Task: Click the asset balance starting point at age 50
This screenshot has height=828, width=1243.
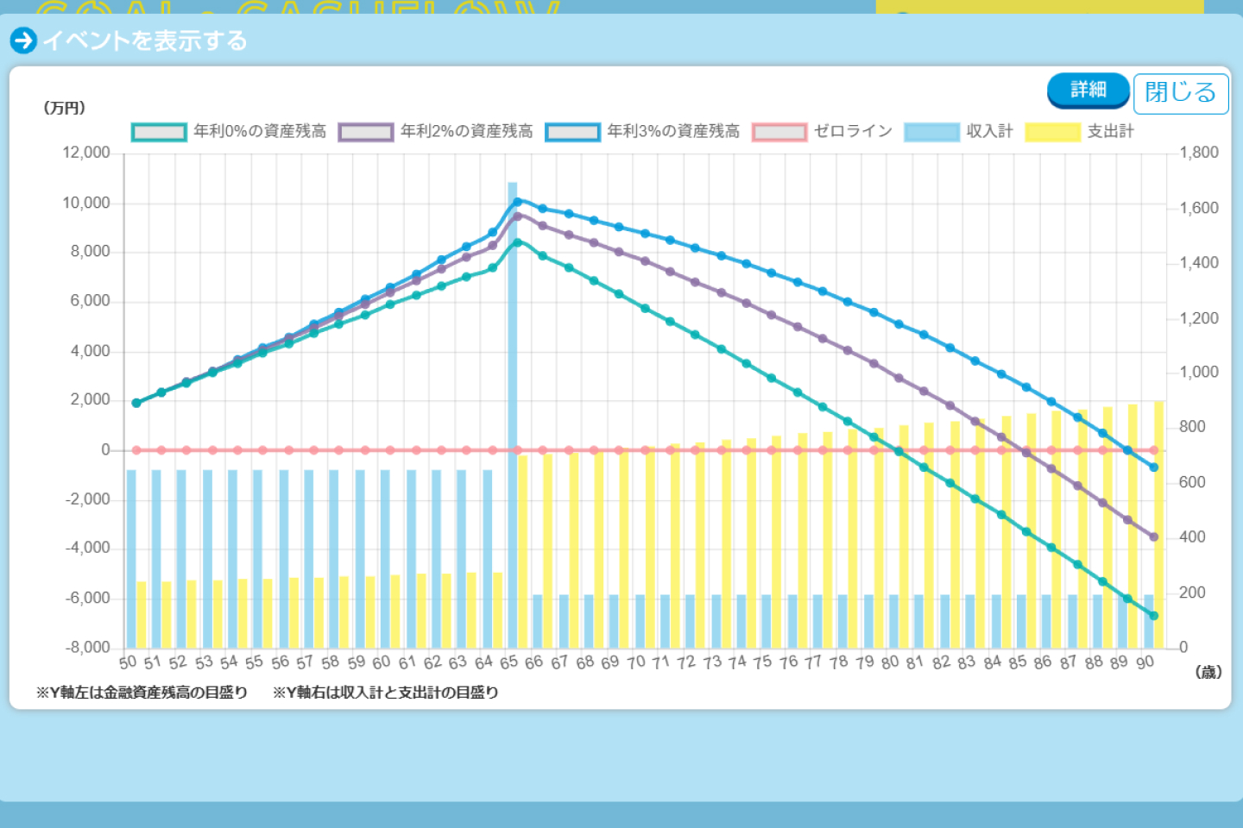Action: click(x=136, y=403)
